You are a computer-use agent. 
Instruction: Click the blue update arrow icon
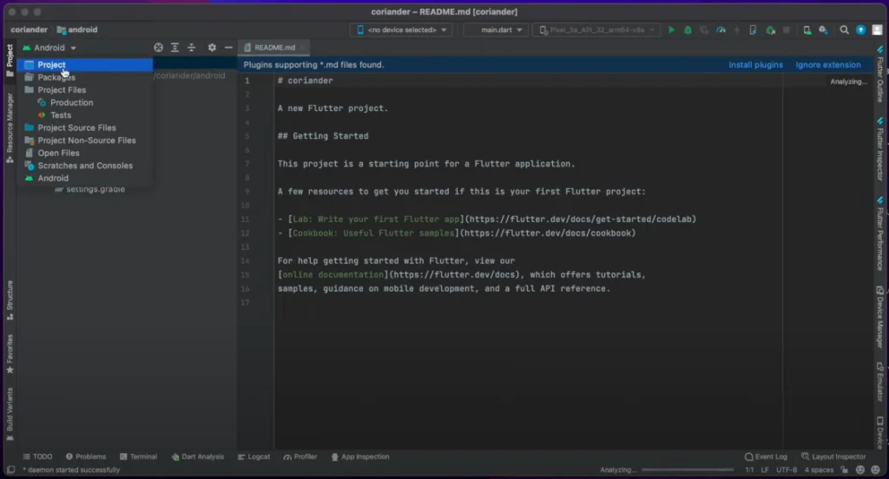click(x=860, y=30)
